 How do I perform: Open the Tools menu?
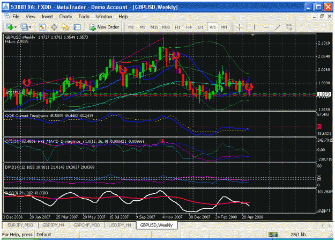pyautogui.click(x=84, y=17)
